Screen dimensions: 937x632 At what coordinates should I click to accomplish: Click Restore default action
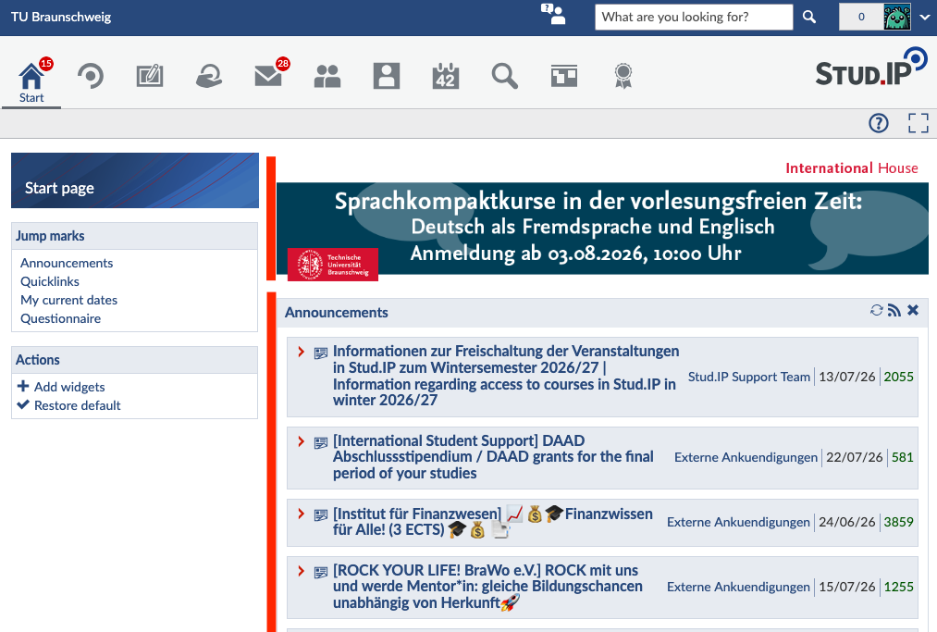[68, 405]
